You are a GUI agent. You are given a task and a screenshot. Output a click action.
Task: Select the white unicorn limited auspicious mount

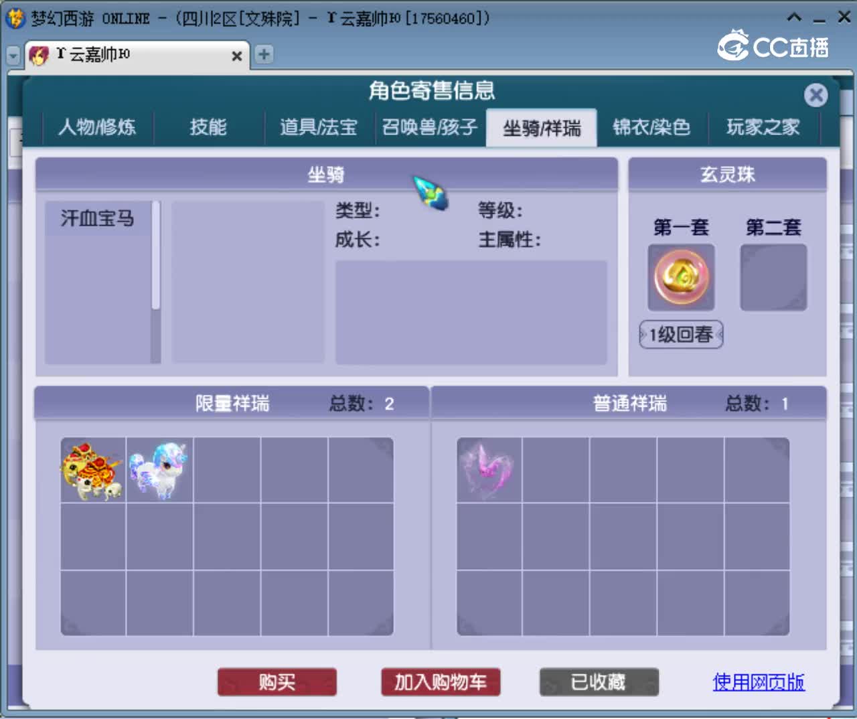point(159,470)
